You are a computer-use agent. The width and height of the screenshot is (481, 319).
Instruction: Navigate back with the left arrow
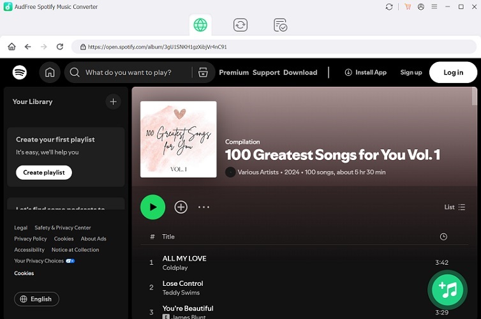[28, 47]
